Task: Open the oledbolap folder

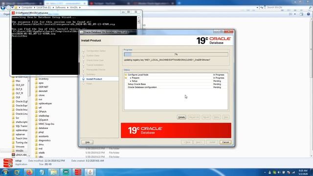Action: [x=44, y=116]
